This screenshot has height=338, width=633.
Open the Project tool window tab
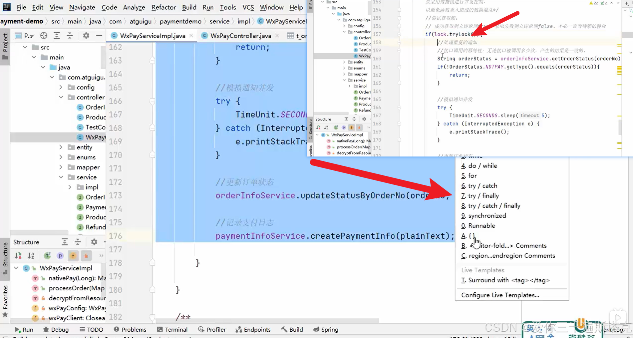5,47
